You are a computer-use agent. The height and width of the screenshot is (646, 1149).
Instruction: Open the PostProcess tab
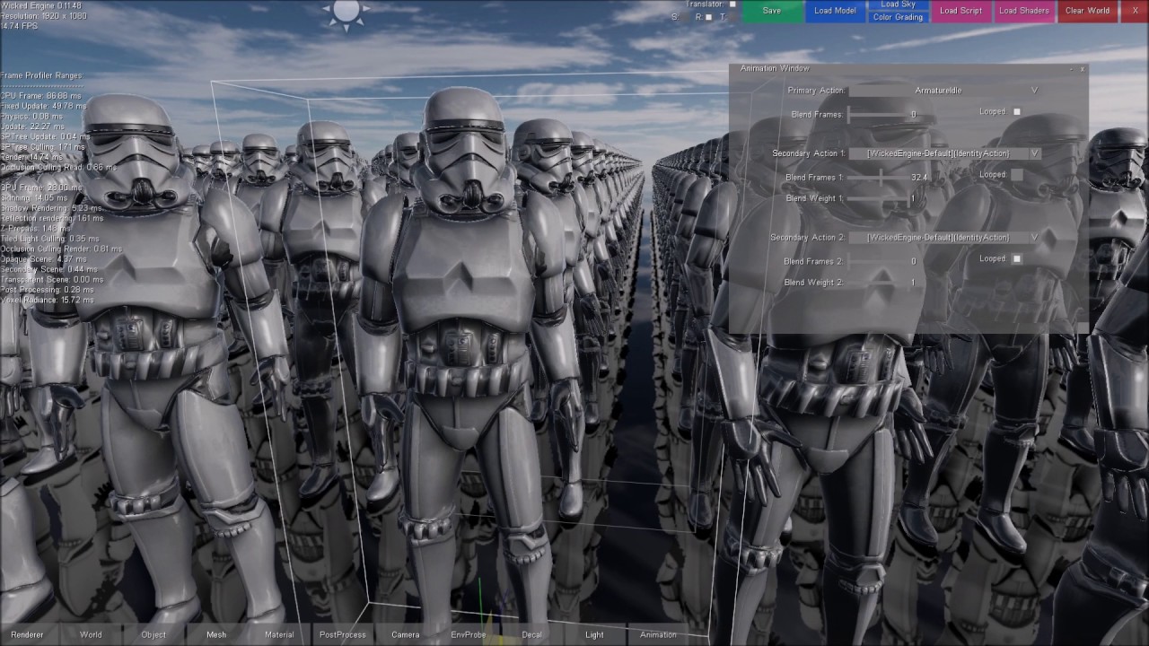click(343, 634)
